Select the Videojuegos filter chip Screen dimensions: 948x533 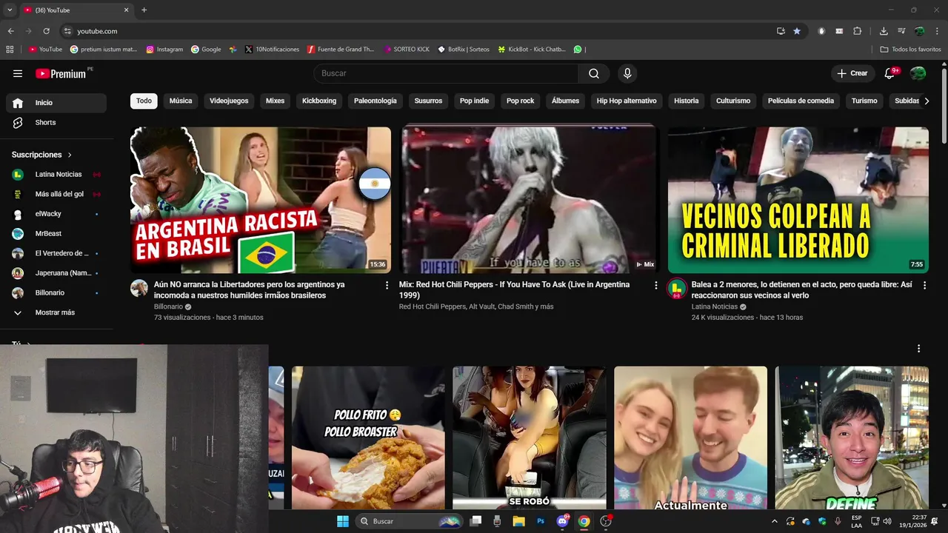229,101
